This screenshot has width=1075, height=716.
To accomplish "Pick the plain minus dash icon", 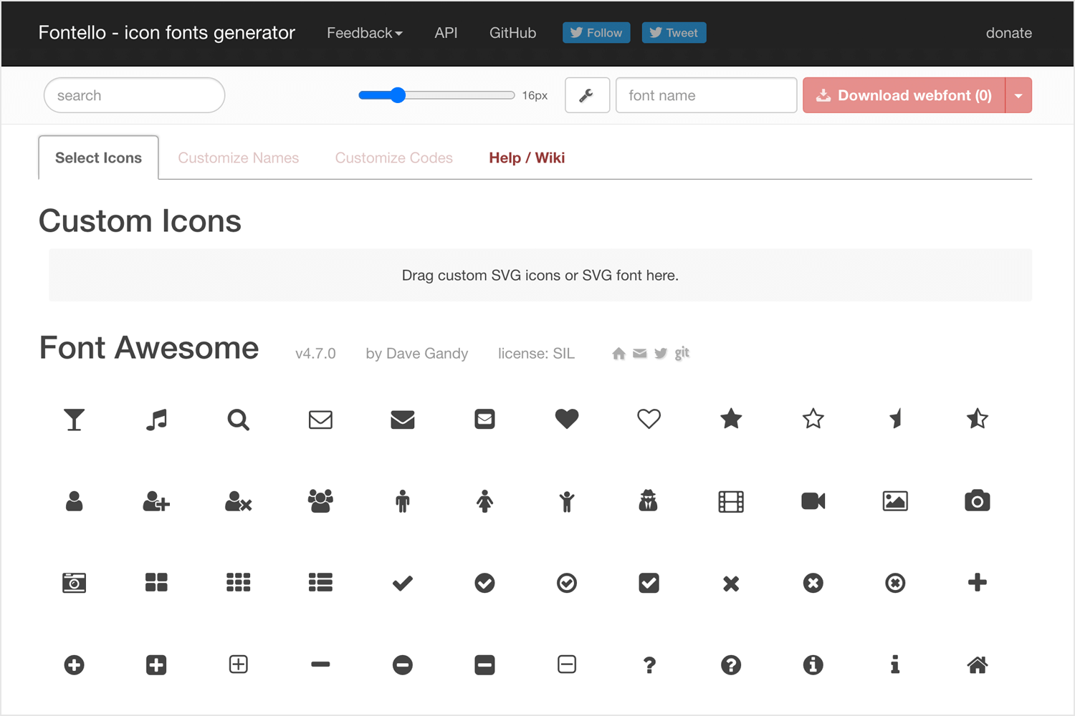I will [x=320, y=665].
